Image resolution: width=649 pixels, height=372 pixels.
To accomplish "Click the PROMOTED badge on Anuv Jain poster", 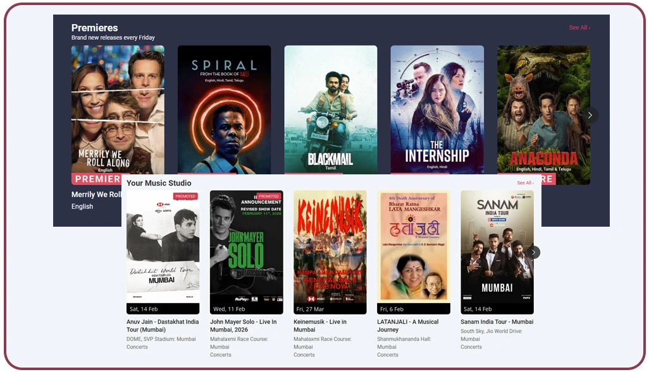I will (x=185, y=196).
